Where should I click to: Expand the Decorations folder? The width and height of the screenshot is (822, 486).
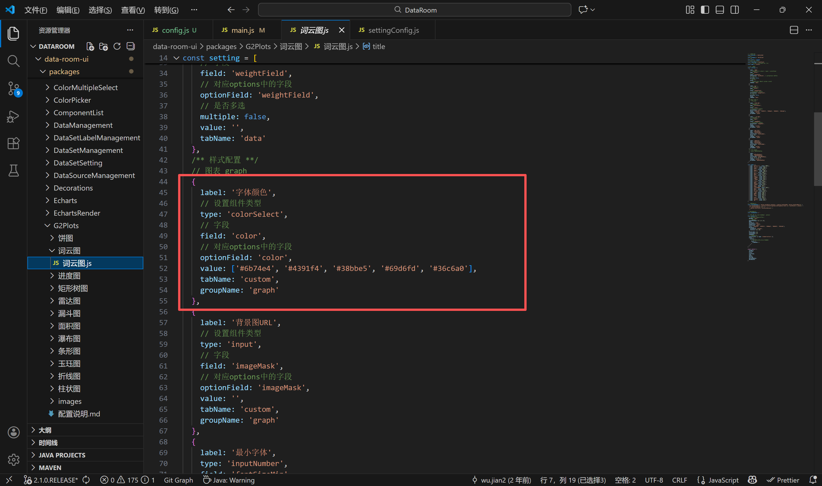[x=73, y=188]
